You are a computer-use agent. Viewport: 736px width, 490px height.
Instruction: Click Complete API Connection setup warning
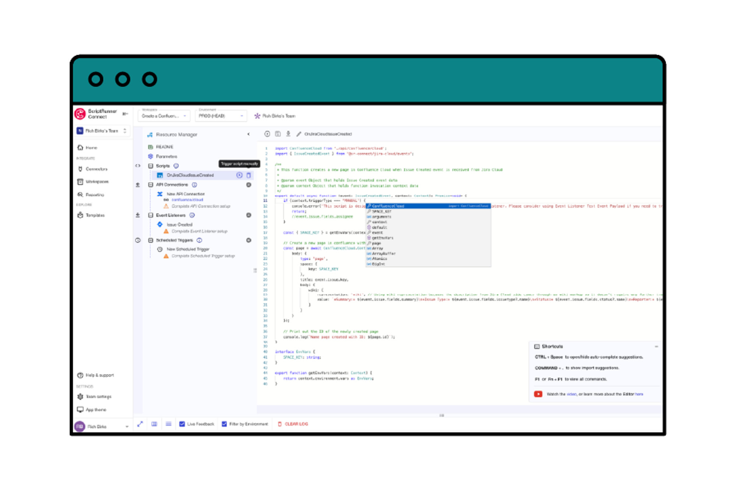click(x=201, y=206)
